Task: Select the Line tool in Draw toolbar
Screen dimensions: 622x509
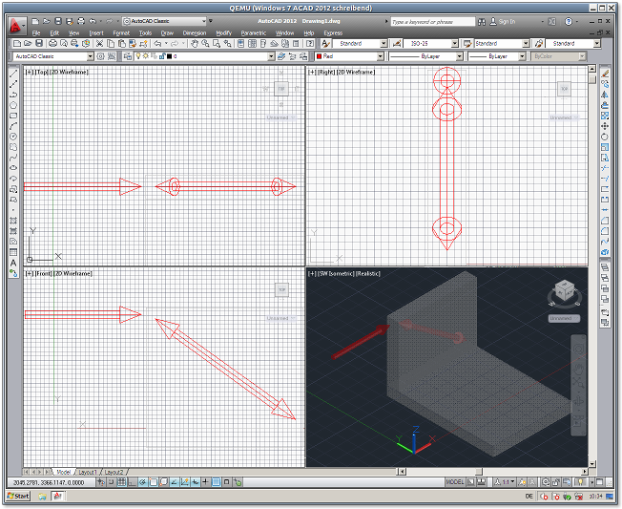Action: [13, 74]
